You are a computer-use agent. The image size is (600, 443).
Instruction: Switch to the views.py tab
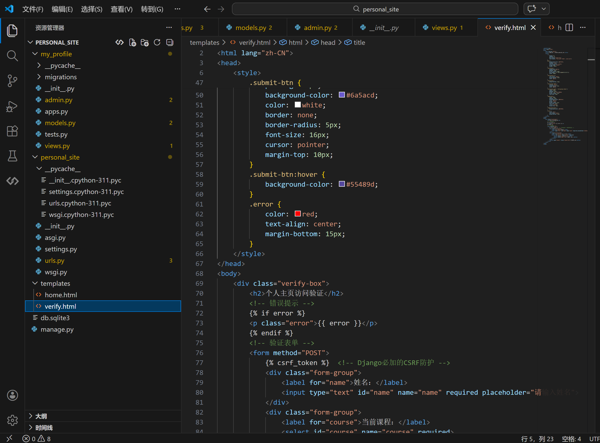(x=444, y=28)
